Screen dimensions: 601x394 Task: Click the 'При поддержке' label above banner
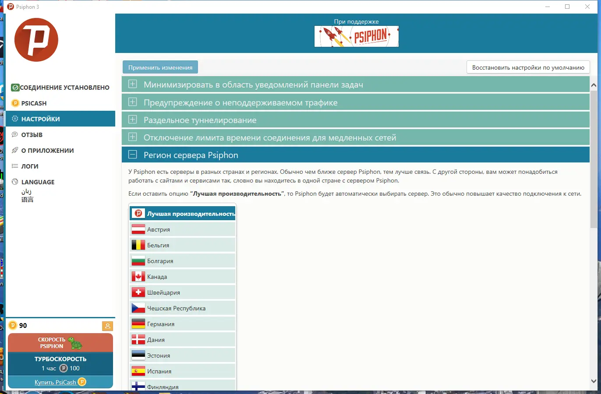coord(357,21)
